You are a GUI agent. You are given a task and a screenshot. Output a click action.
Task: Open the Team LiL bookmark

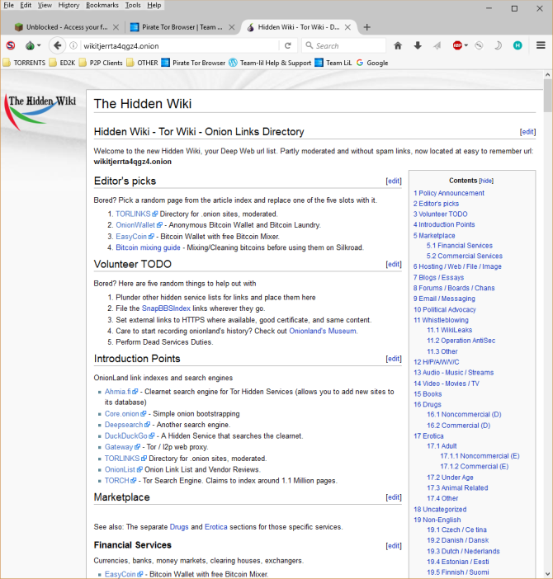coord(333,63)
